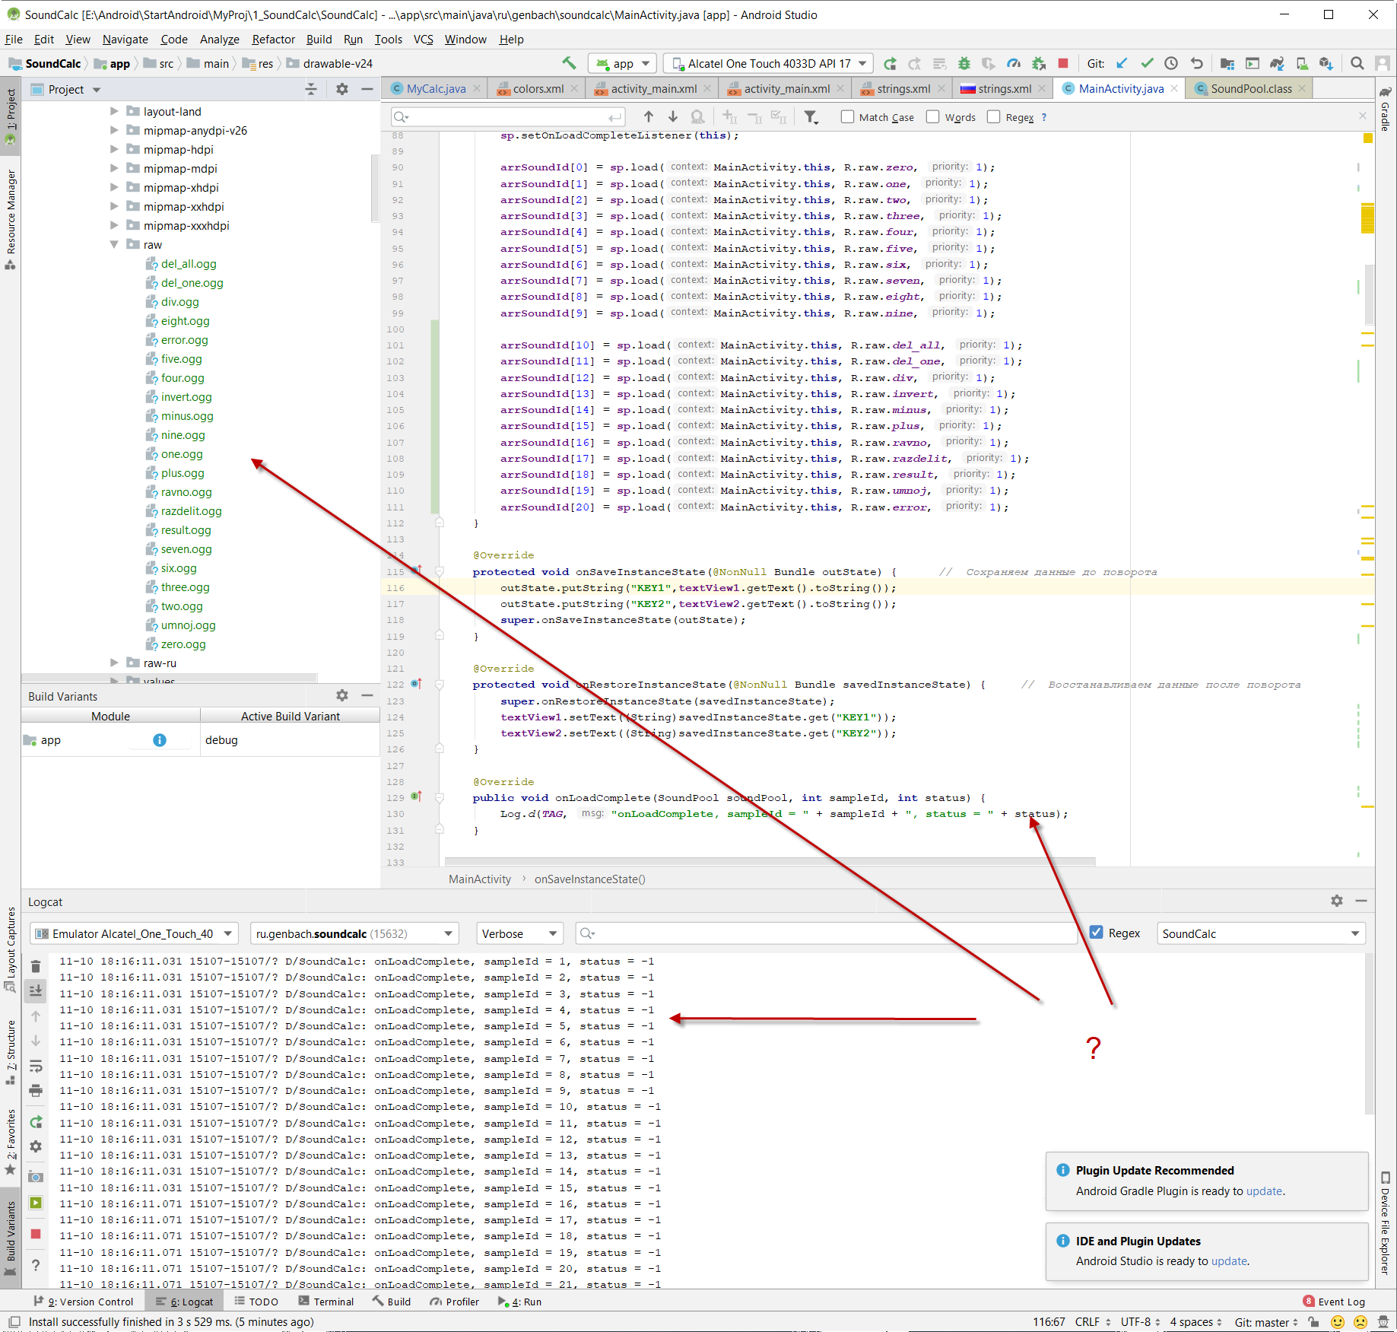The image size is (1397, 1332).
Task: Open the Refactor menu
Action: coord(273,40)
